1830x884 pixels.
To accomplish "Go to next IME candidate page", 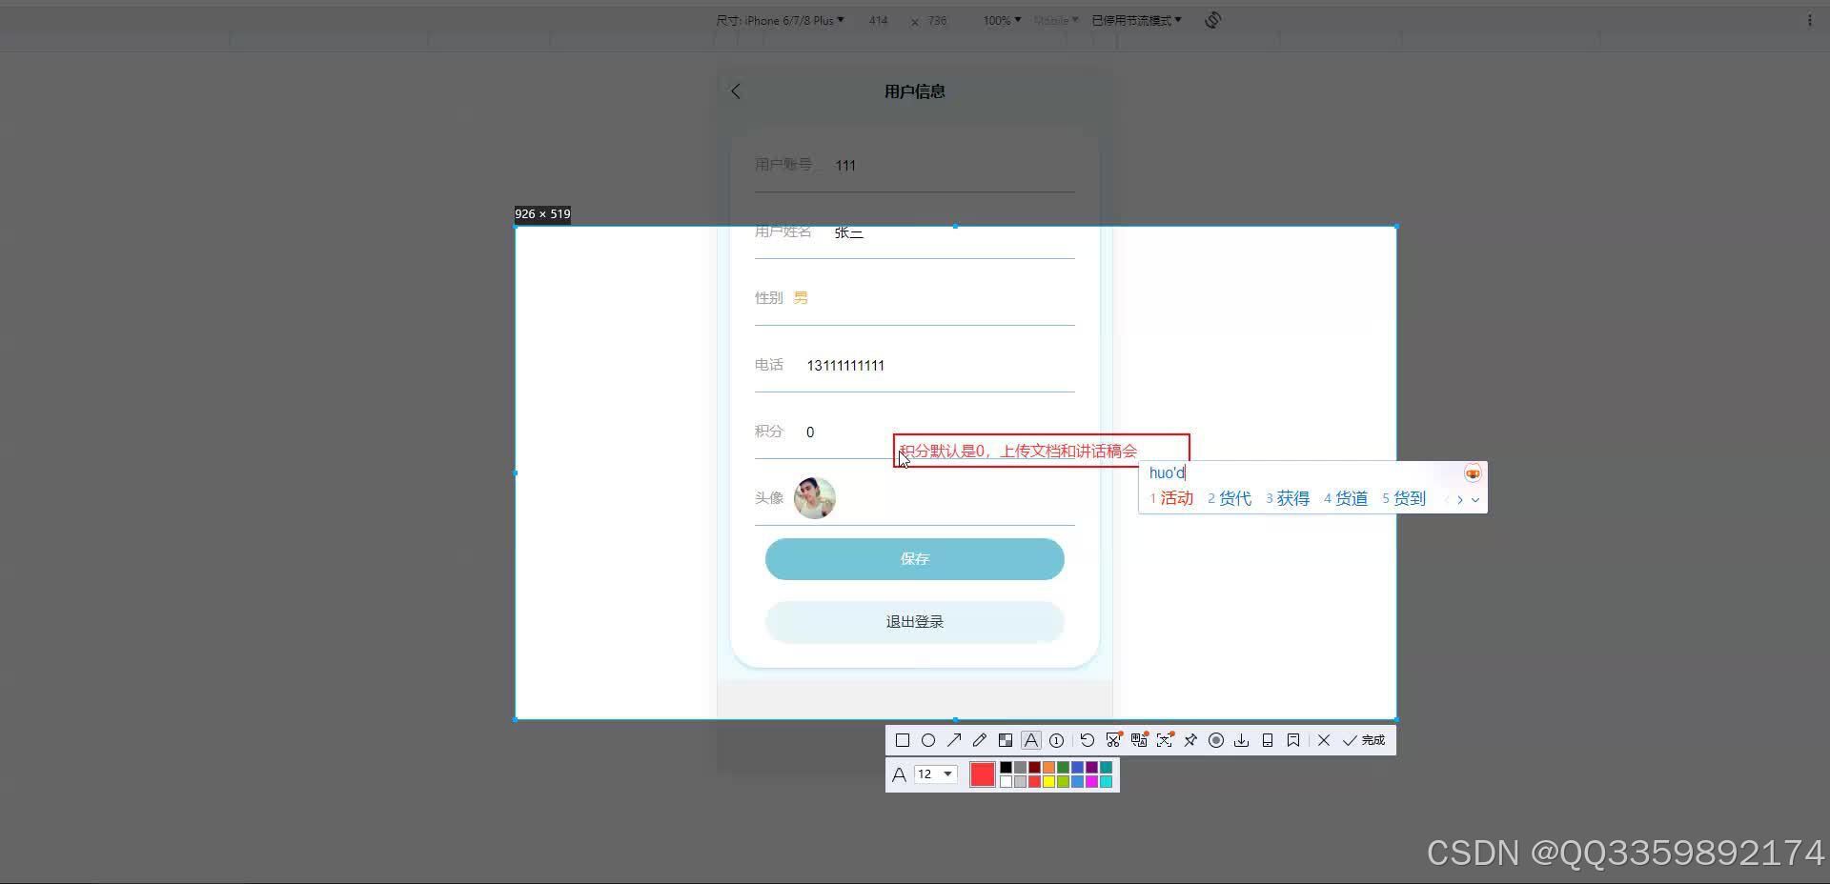I will (x=1460, y=499).
